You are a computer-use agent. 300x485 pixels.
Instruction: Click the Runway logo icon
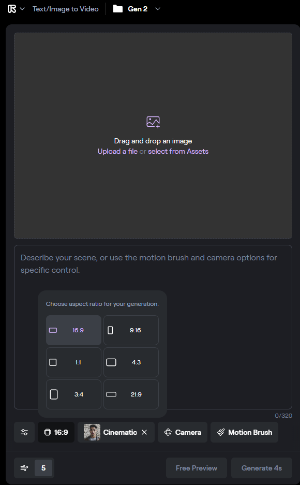coord(12,9)
